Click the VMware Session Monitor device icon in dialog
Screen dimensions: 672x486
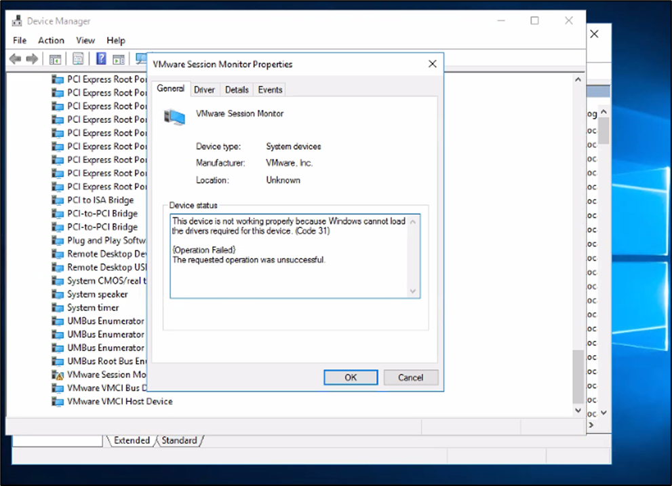pos(175,116)
